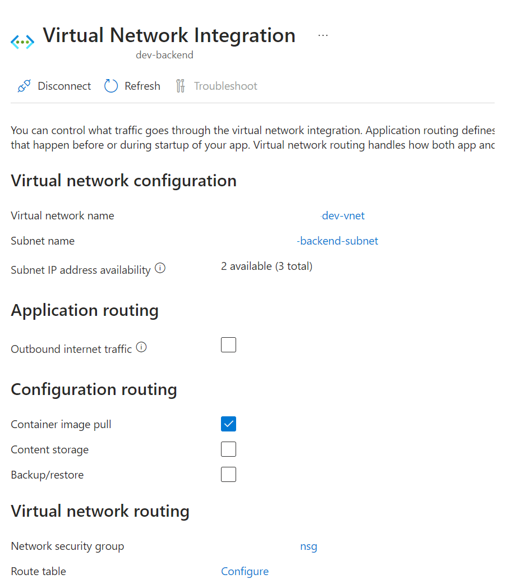Click the Troubleshoot wrench icon

point(180,85)
